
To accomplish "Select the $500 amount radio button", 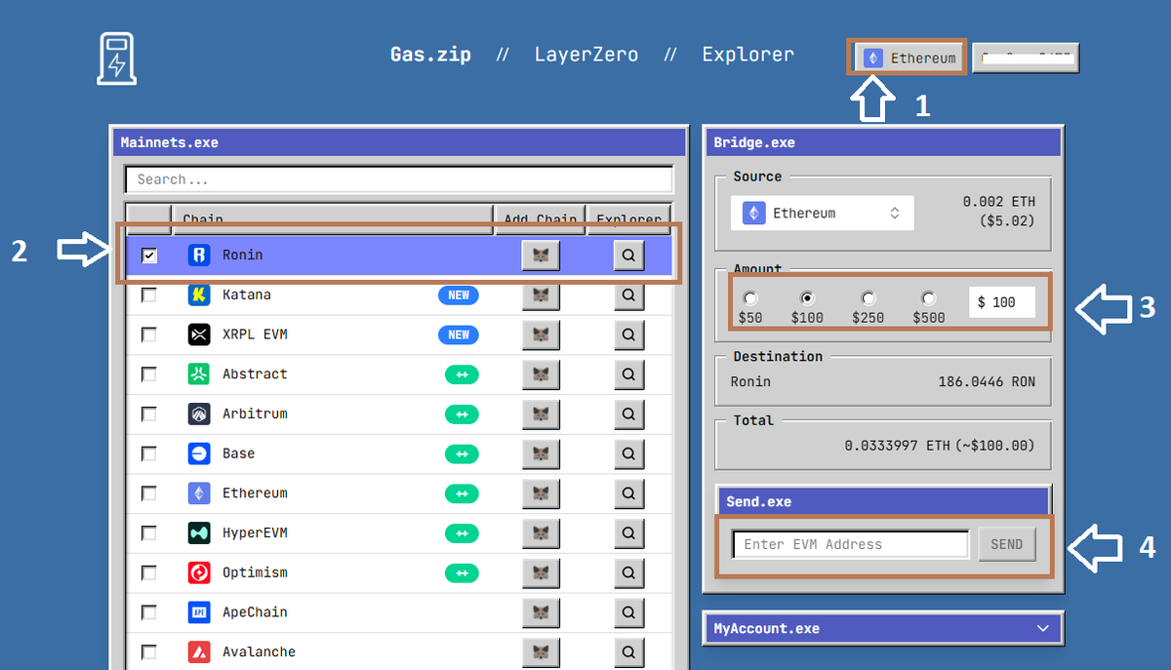I will pyautogui.click(x=929, y=298).
